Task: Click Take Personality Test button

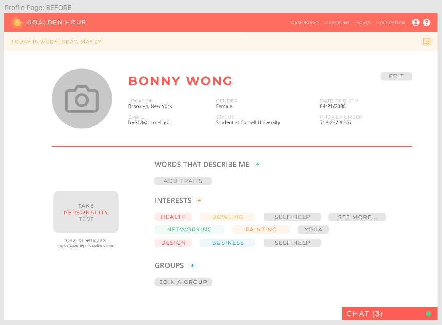Action: point(86,212)
